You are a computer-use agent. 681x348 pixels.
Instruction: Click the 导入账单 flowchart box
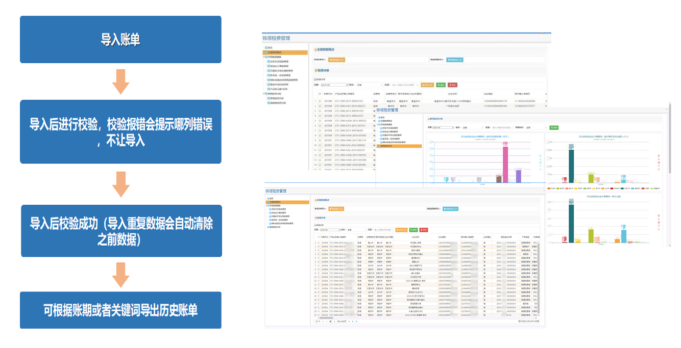click(120, 40)
